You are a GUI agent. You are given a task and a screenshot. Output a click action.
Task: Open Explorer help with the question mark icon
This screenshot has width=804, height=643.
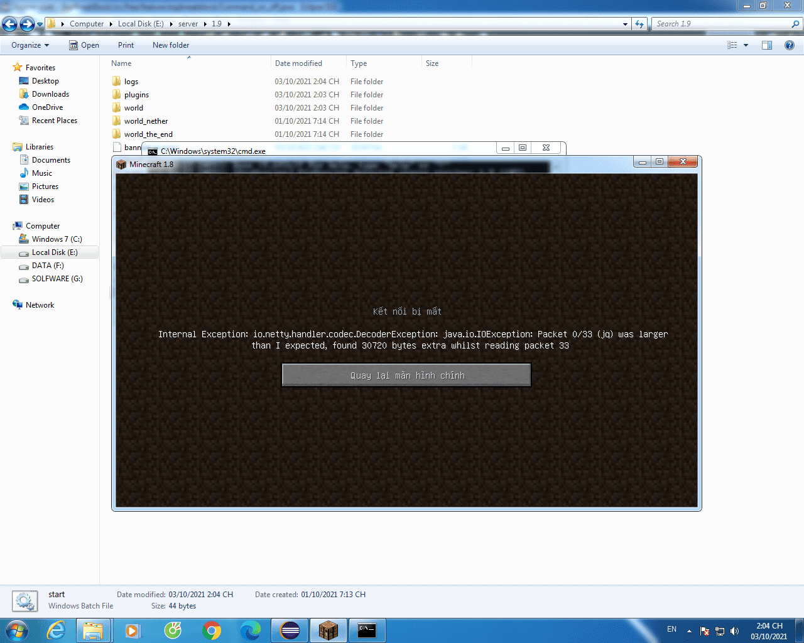(790, 45)
